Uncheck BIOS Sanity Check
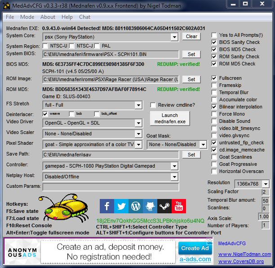This screenshot has width=275, height=268. (x=214, y=42)
